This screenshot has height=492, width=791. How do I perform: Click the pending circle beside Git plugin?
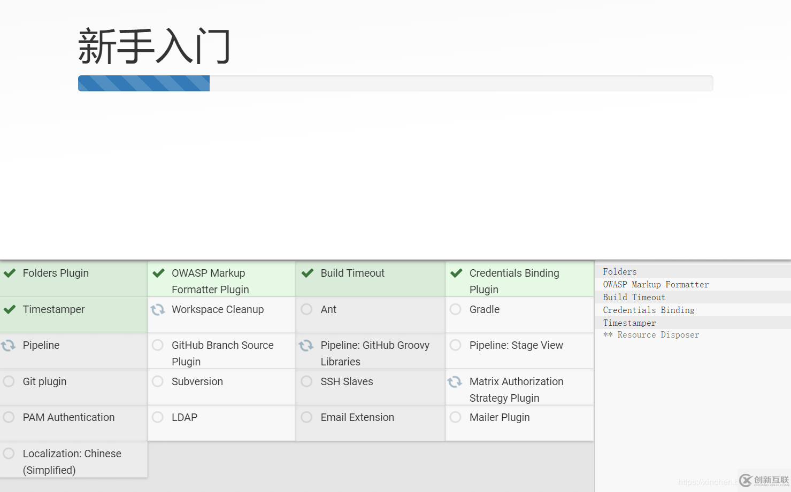tap(9, 381)
